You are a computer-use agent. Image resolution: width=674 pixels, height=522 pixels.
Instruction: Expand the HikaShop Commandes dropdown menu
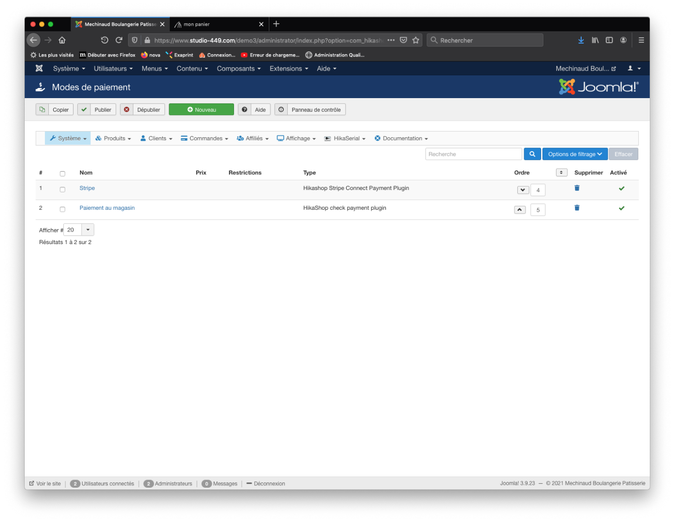point(205,138)
